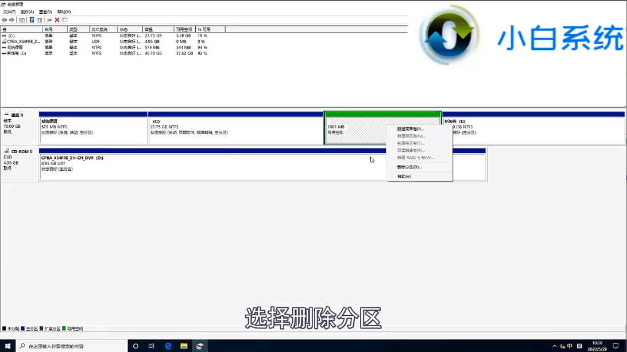Click the greyed 新建 RAID-5 卷(W)... entry
627x352 pixels.
[420, 158]
